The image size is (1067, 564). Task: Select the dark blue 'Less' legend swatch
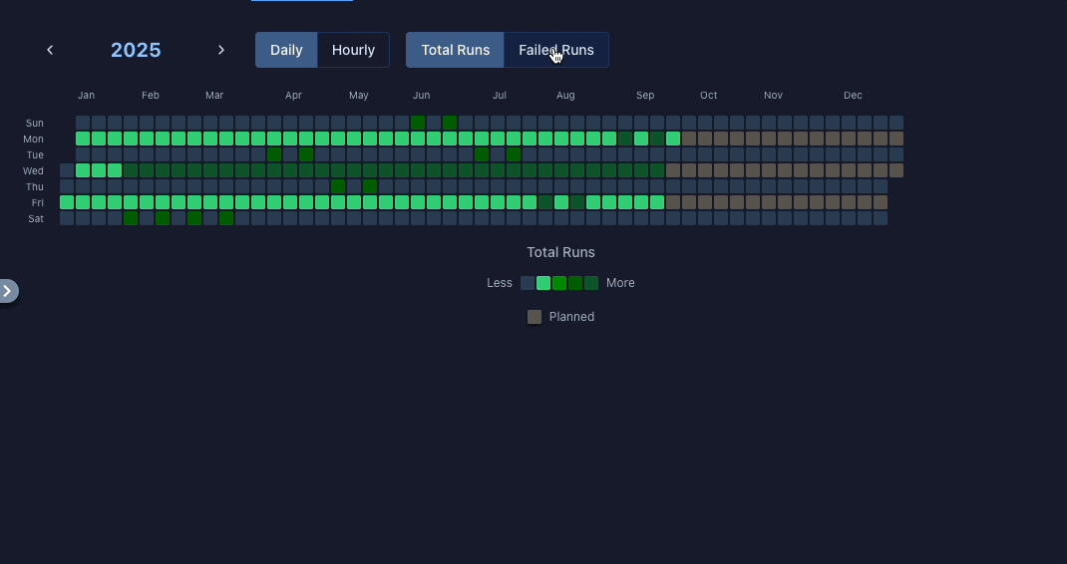[x=528, y=283]
